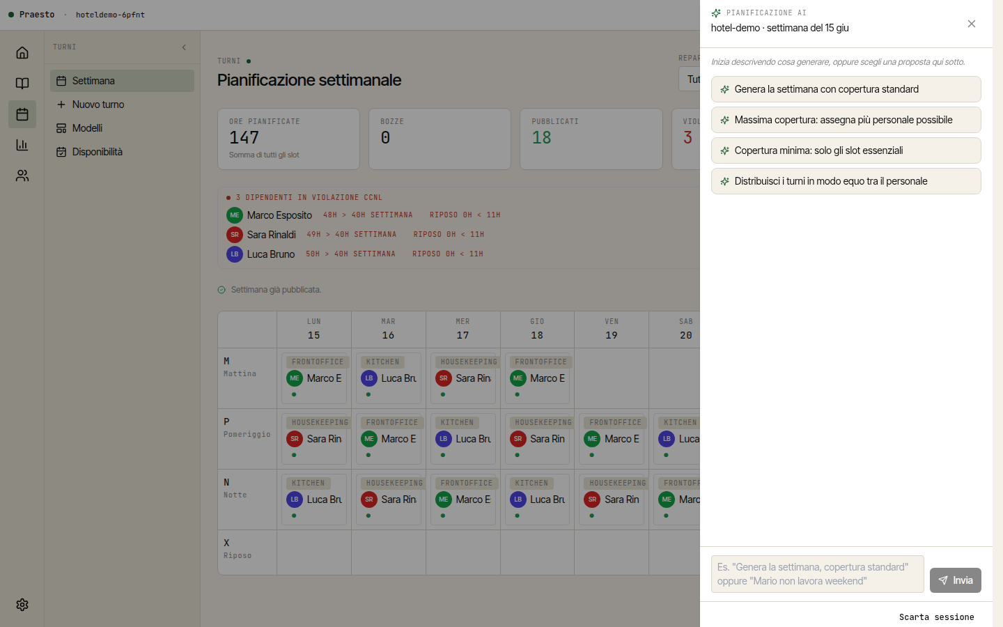Select MAR 16 column header

tap(389, 330)
